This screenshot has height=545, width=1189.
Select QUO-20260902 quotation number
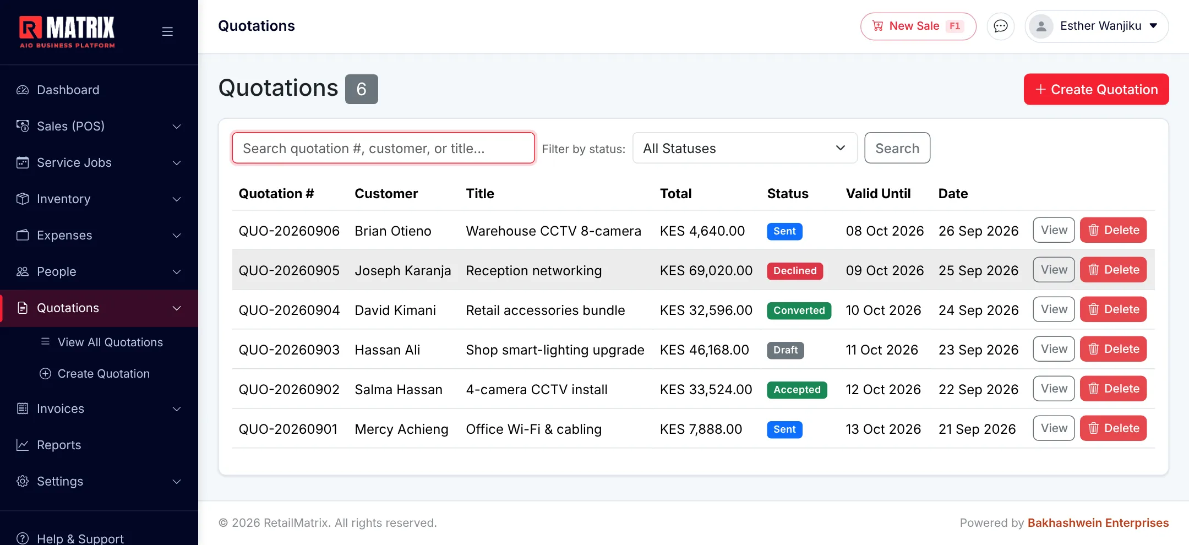point(289,390)
